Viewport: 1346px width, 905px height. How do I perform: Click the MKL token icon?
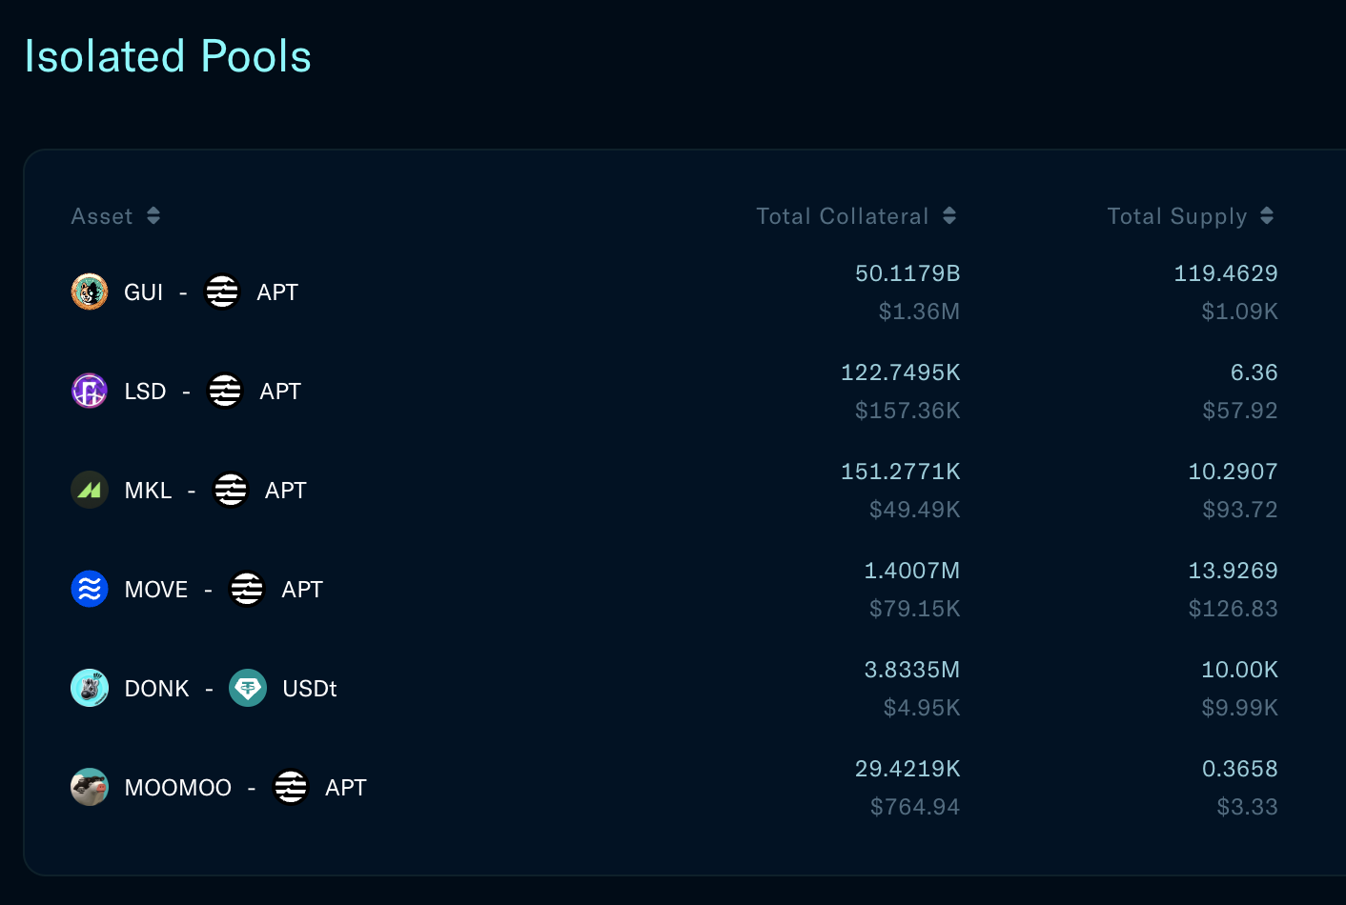pos(90,490)
